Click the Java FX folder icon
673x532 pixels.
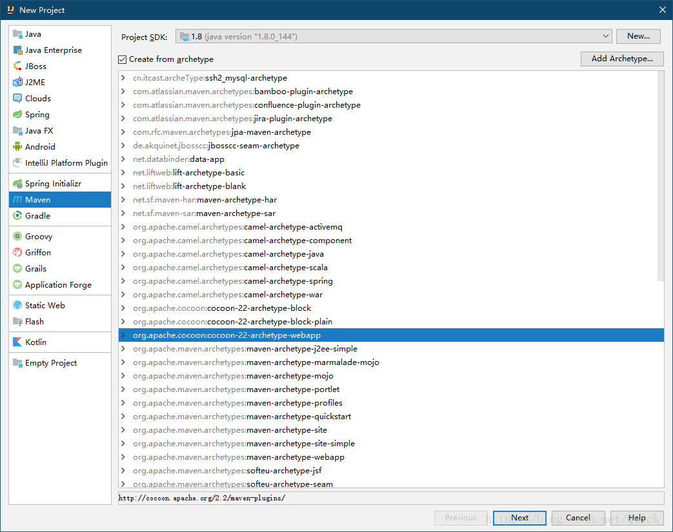(x=17, y=130)
